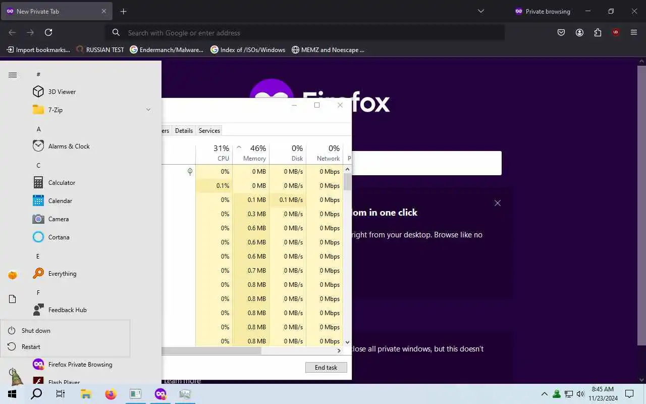Open taskbar Search icon
The height and width of the screenshot is (404, 646).
click(x=36, y=394)
